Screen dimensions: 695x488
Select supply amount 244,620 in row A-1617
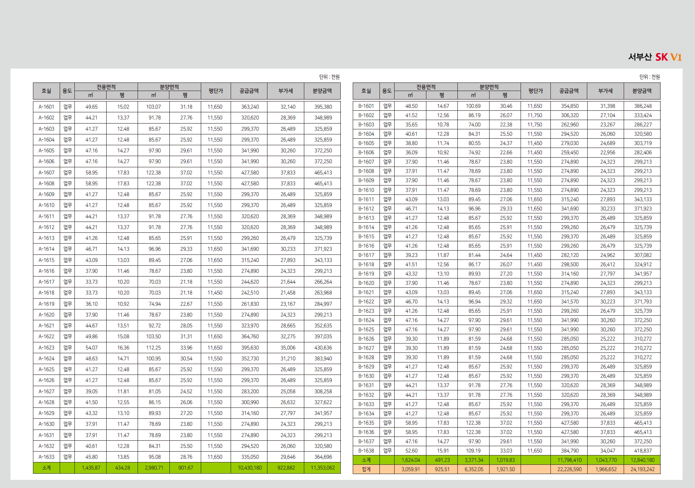[250, 282]
